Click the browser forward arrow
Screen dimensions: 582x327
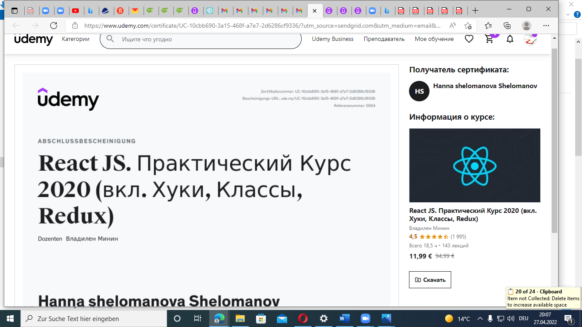[35, 26]
